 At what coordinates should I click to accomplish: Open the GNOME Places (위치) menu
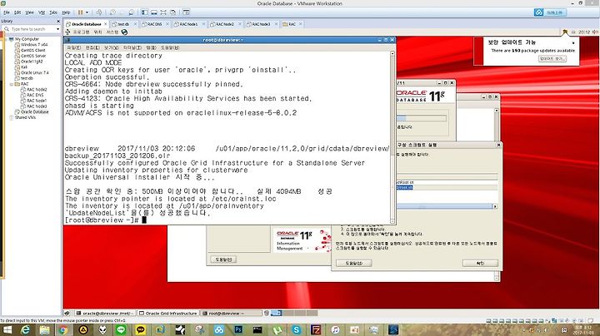point(98,32)
